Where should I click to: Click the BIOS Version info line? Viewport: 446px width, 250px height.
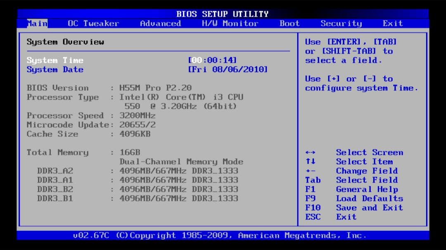click(109, 88)
